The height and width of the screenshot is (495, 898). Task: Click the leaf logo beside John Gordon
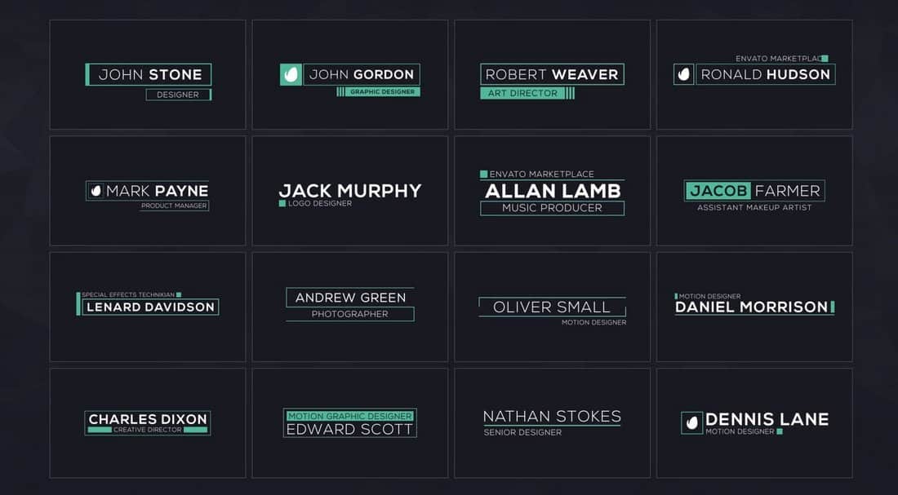(291, 74)
